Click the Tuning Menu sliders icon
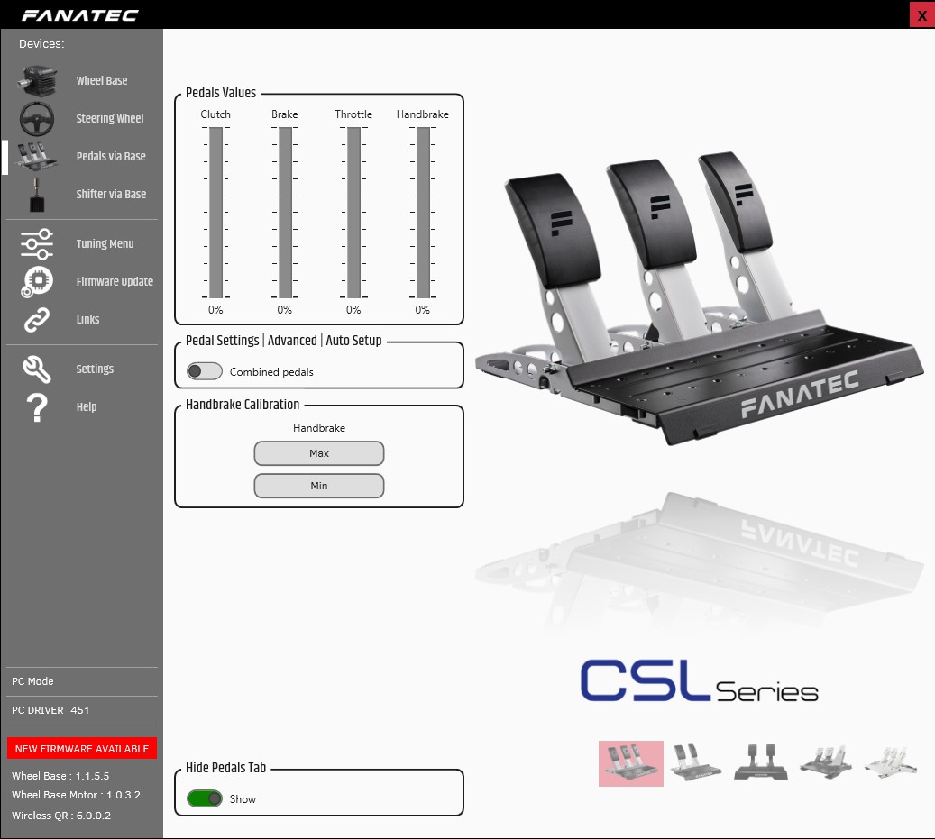This screenshot has height=839, width=935. (37, 243)
